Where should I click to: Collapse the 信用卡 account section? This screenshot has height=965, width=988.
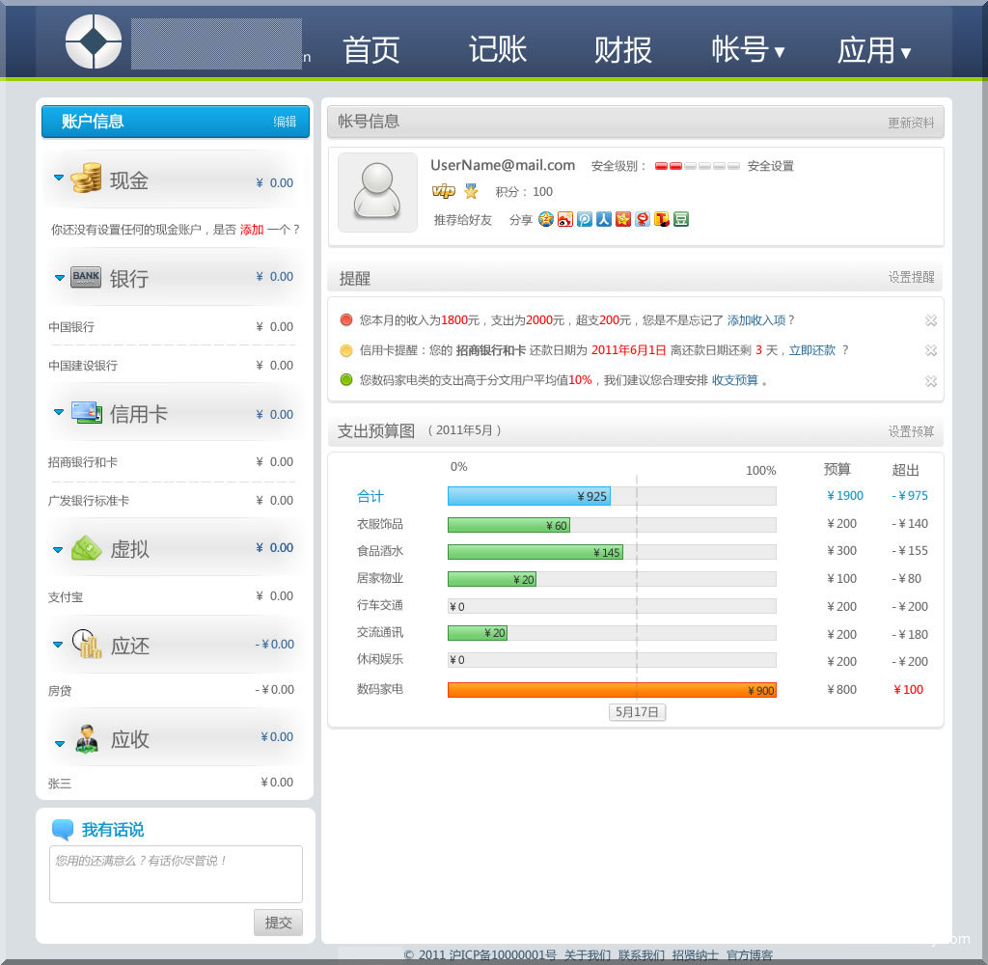coord(59,411)
